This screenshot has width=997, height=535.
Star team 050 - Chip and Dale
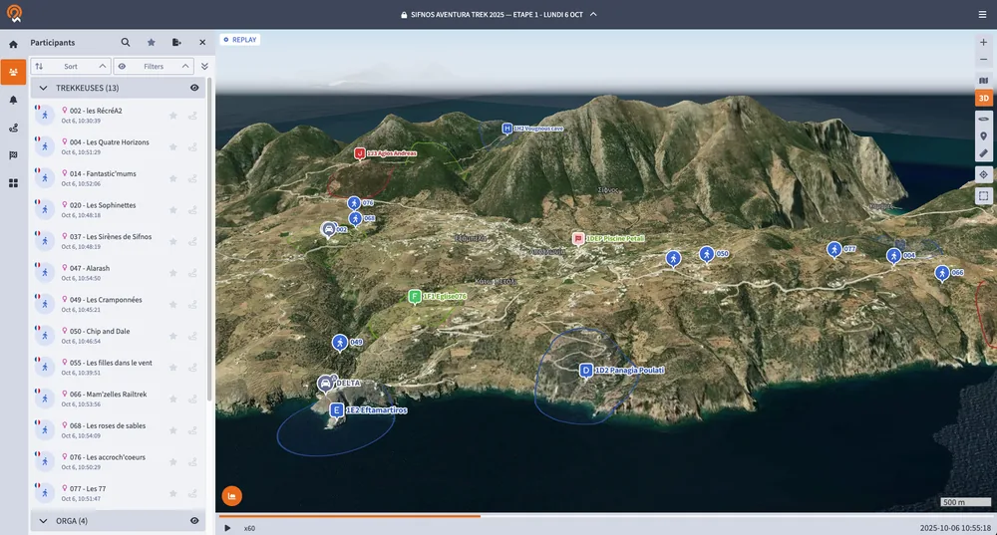[172, 336]
